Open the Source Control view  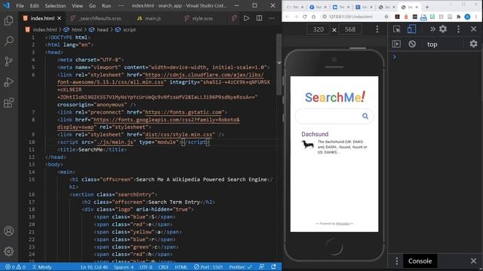click(8, 62)
